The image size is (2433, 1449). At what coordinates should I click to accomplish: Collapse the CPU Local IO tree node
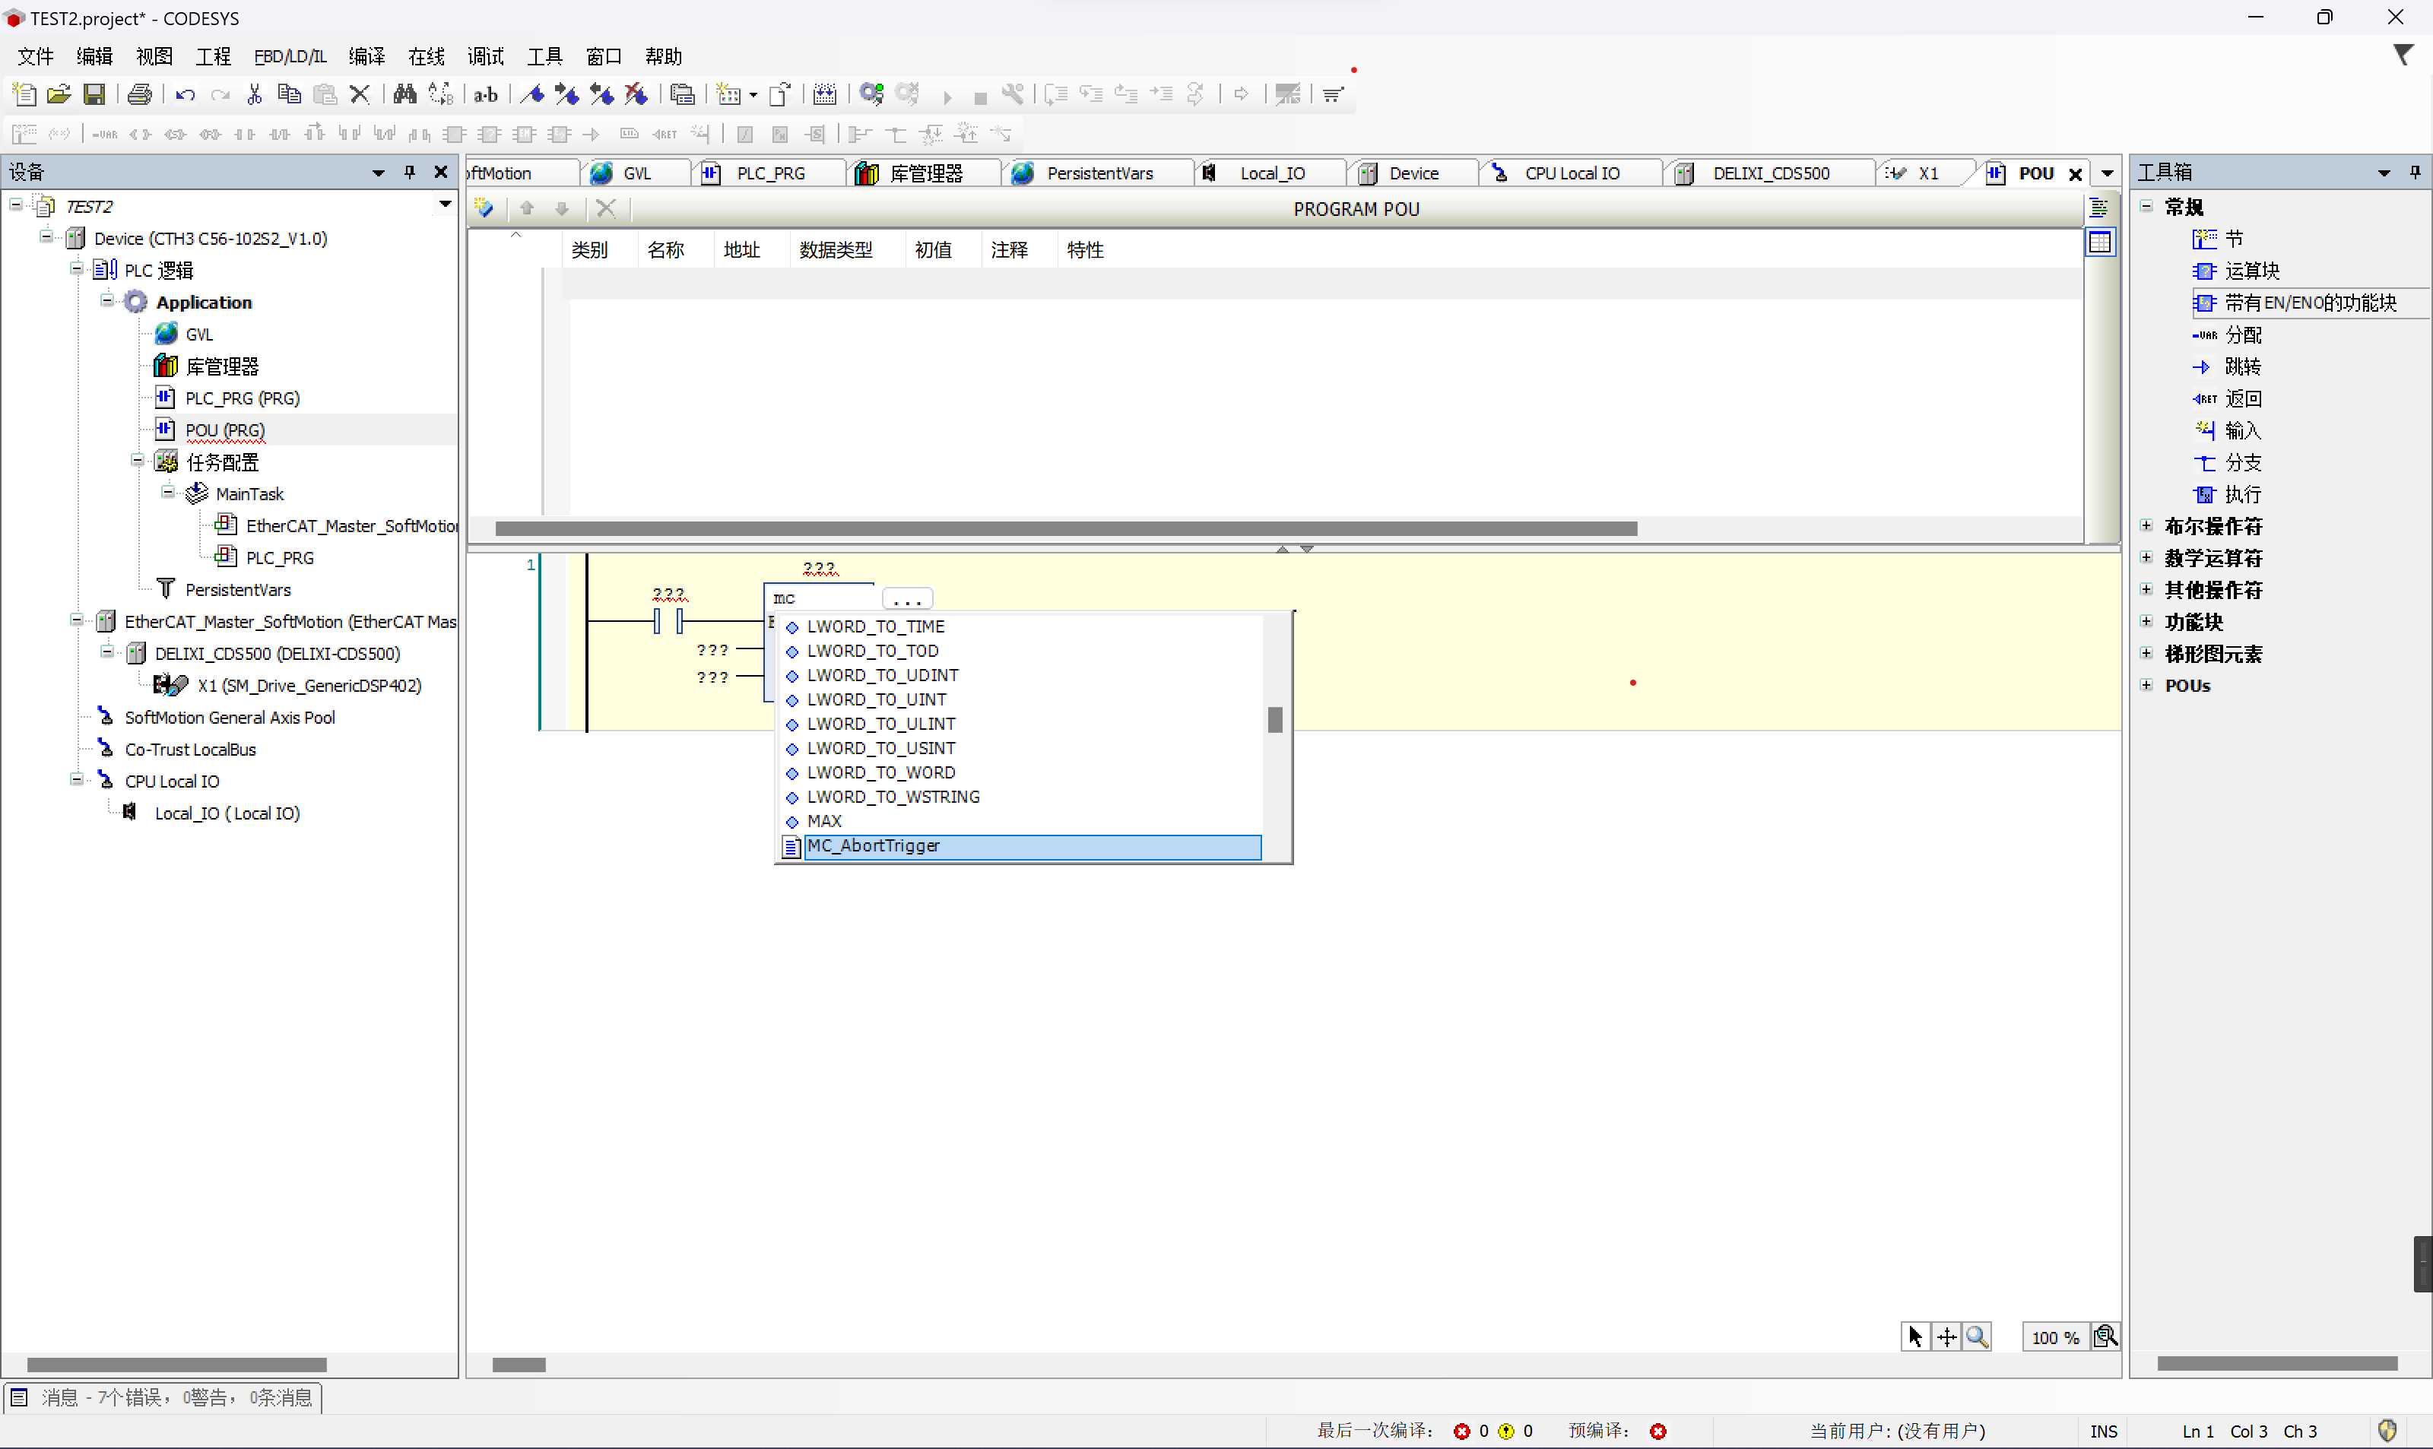76,780
